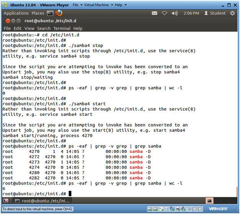Open the mail envelope indicator
The height and width of the screenshot is (214, 240).
[x=154, y=13]
